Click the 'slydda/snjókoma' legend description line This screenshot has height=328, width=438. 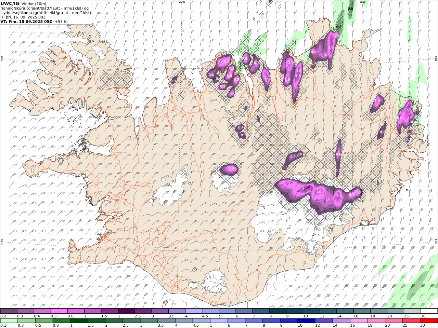click(46, 13)
